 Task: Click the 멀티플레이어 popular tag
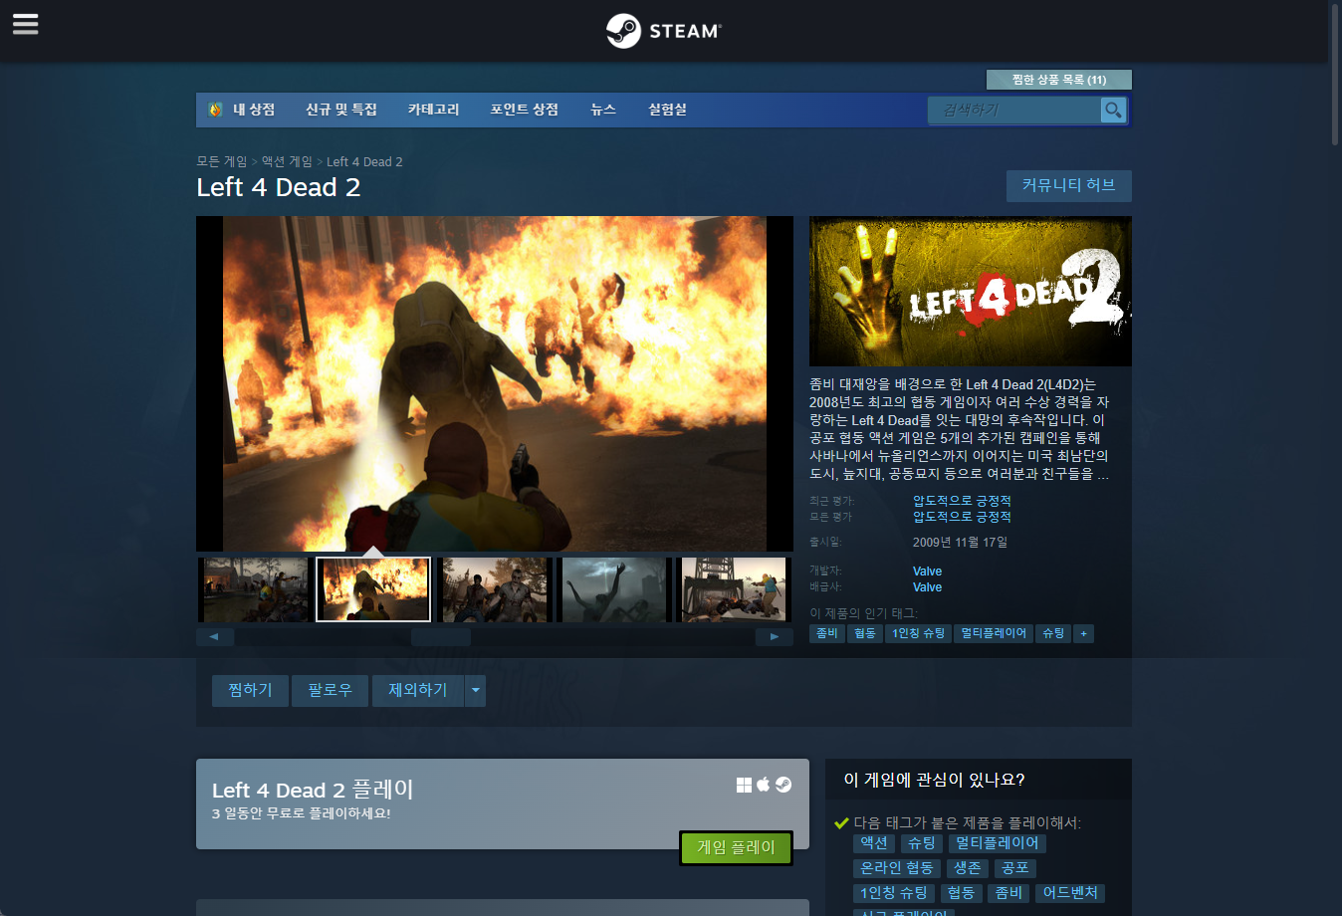pos(994,633)
